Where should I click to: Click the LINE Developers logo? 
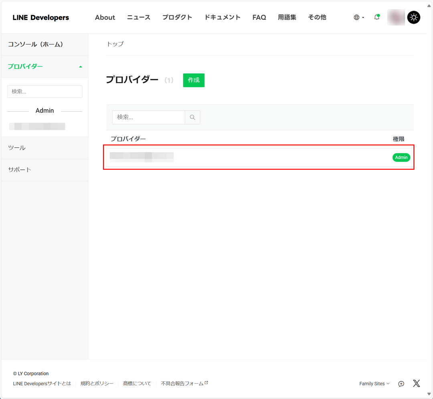(x=40, y=17)
